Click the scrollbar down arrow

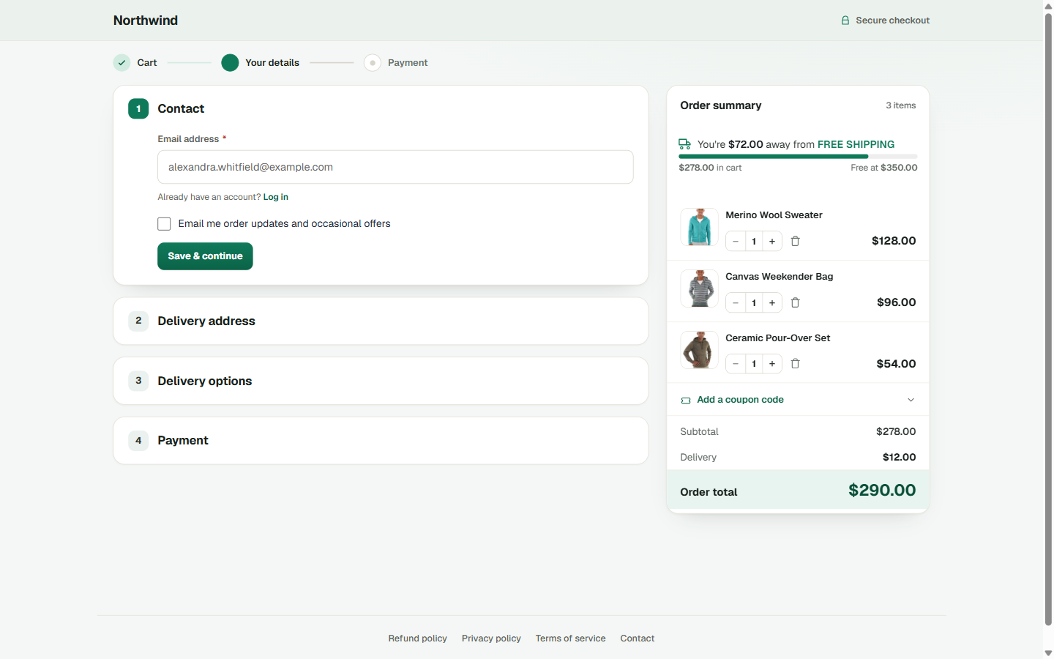(x=1048, y=653)
